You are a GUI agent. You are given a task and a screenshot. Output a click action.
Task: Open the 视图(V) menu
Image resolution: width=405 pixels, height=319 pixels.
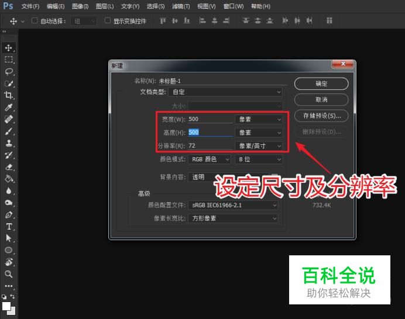[207, 6]
